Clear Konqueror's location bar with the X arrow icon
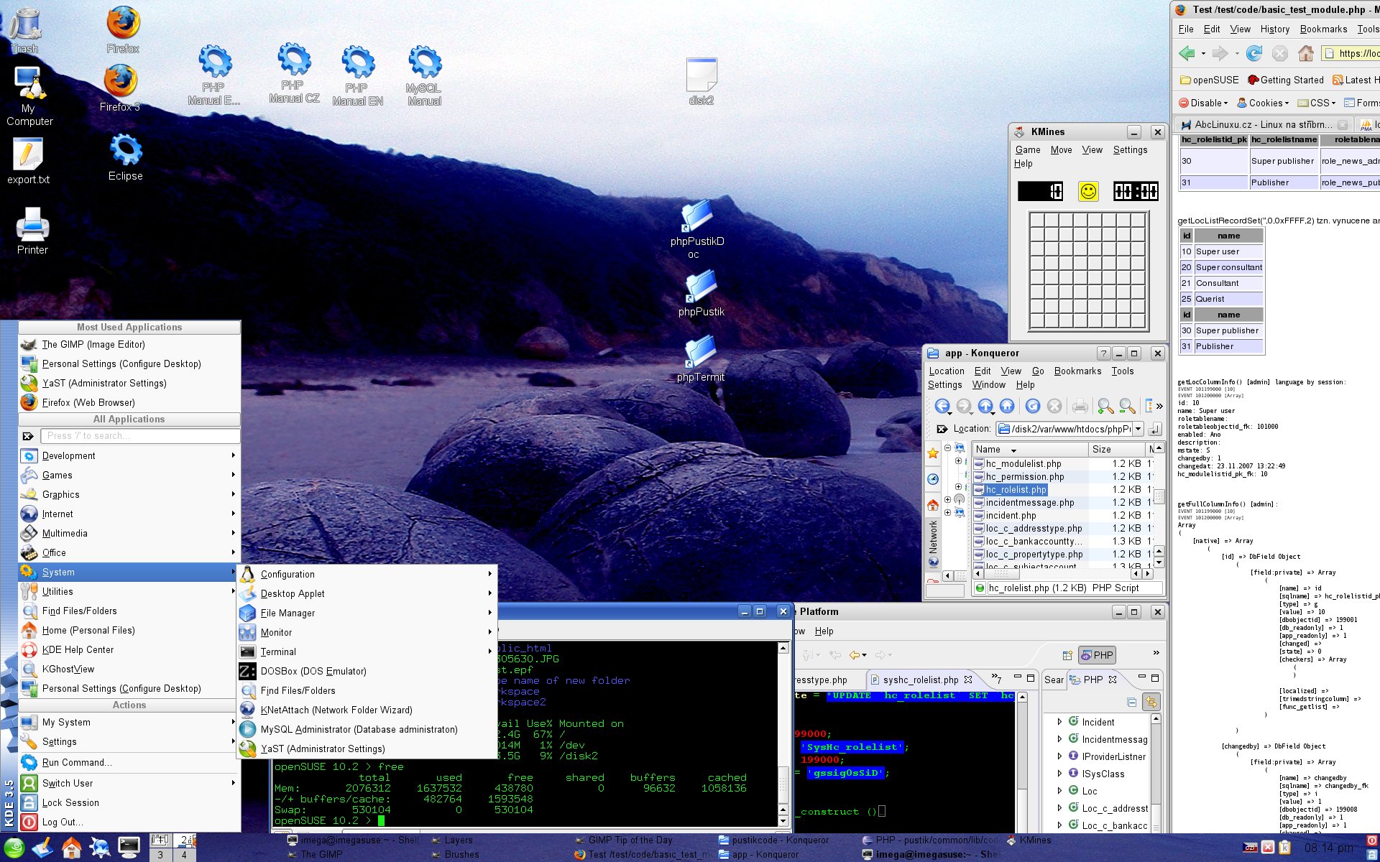This screenshot has width=1380, height=862. (942, 429)
